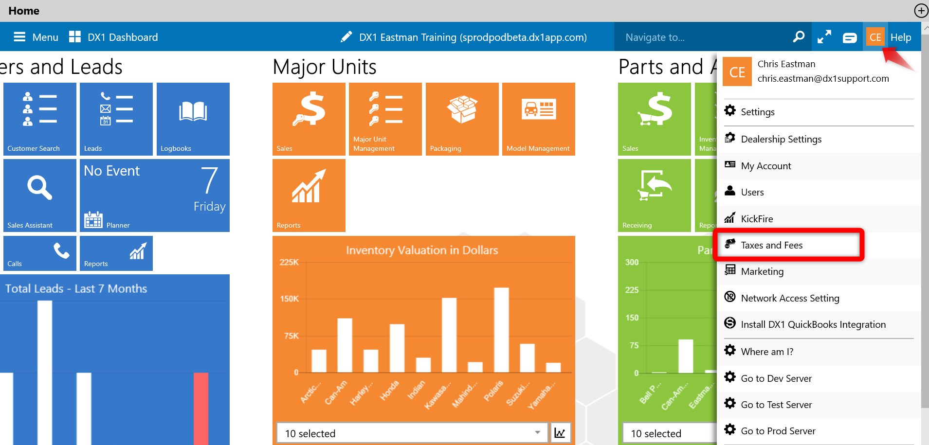This screenshot has width=929, height=445.
Task: Choose Go to Dev Server
Action: (x=819, y=378)
